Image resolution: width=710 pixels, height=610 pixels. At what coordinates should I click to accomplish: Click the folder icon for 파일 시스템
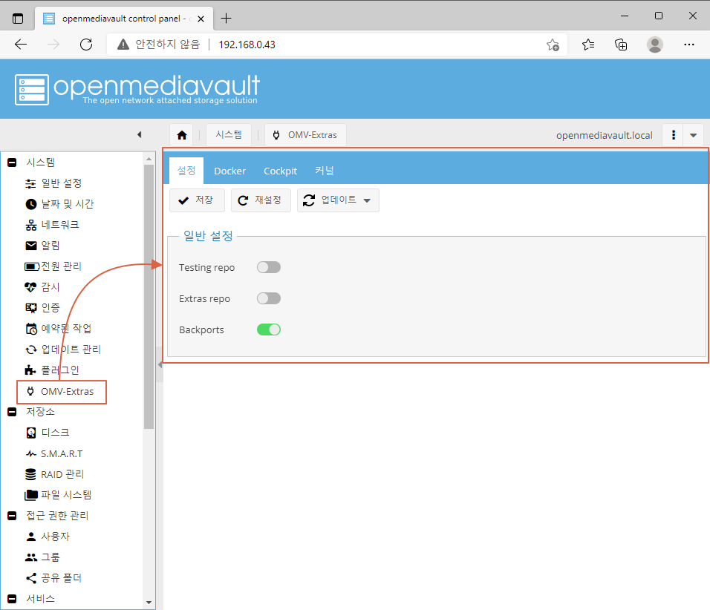(30, 495)
